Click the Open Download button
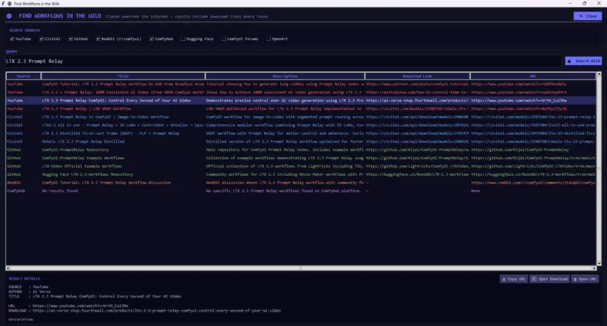This screenshot has width=607, height=326. tap(549, 279)
